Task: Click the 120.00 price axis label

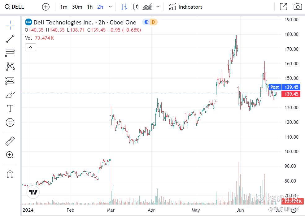Action: pos(291,122)
